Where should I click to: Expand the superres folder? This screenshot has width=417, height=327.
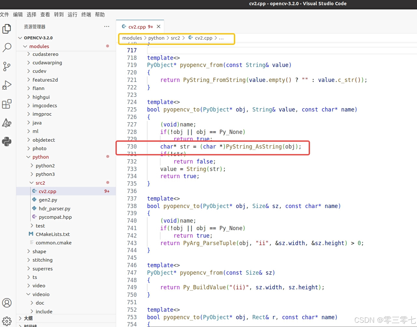66,269
